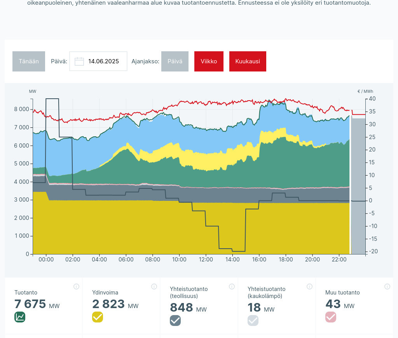Click the 12:00 mark on time axis
Viewport: 398px width, 338px height.
[206, 260]
